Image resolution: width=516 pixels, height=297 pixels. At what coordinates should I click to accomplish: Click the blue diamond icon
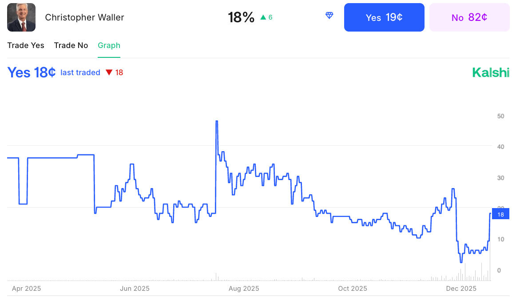329,16
